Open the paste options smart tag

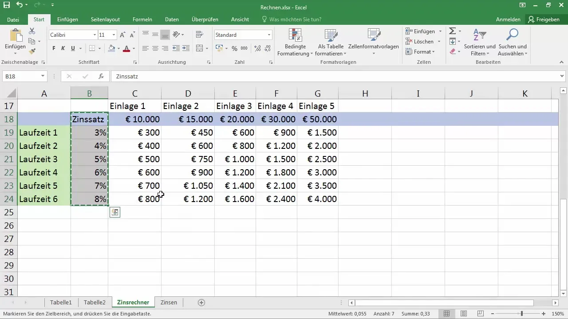click(x=114, y=213)
